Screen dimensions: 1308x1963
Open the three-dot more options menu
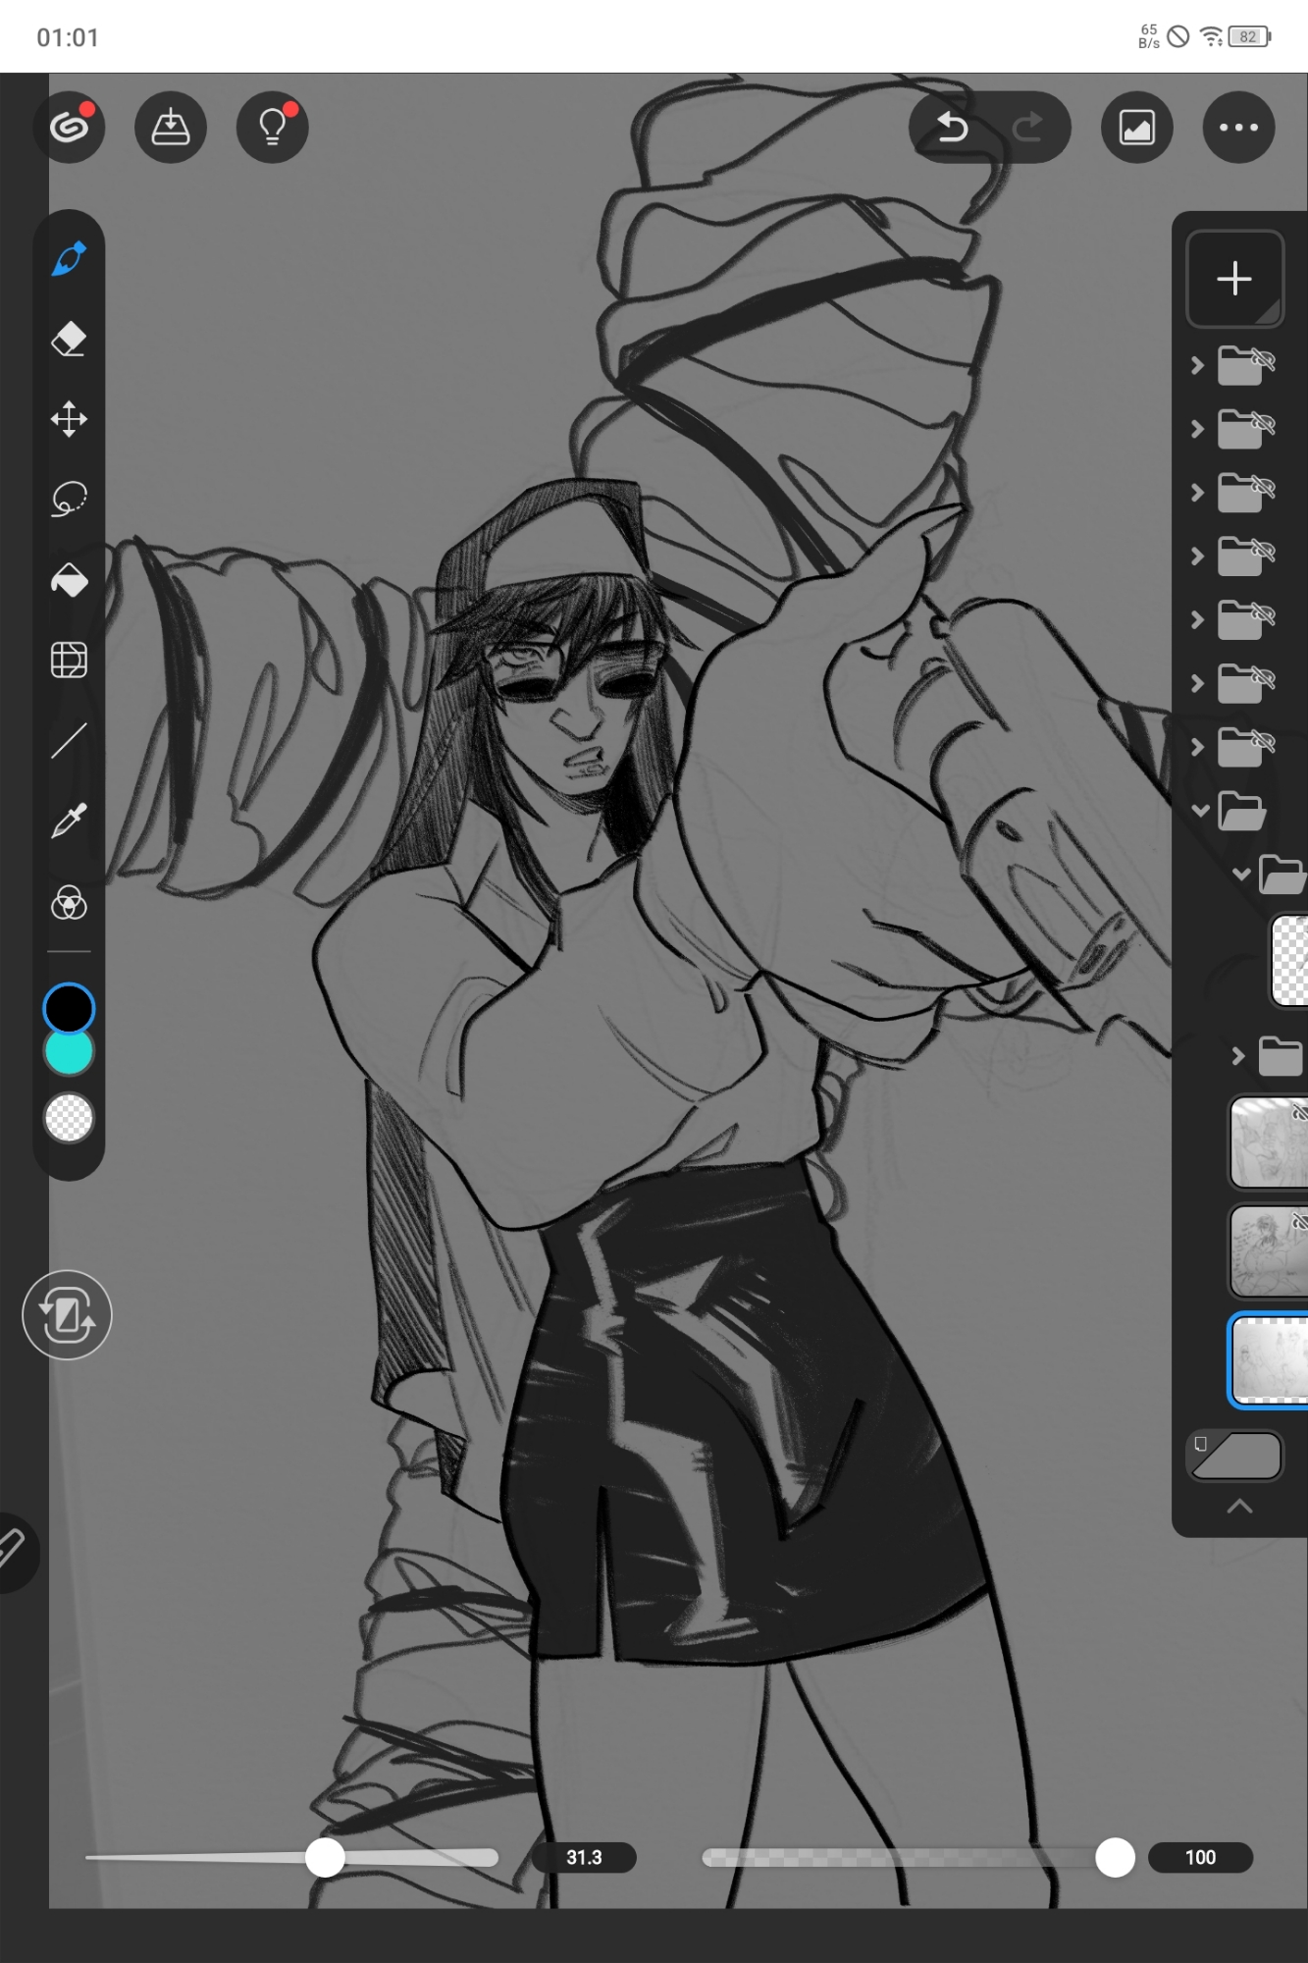click(1238, 128)
